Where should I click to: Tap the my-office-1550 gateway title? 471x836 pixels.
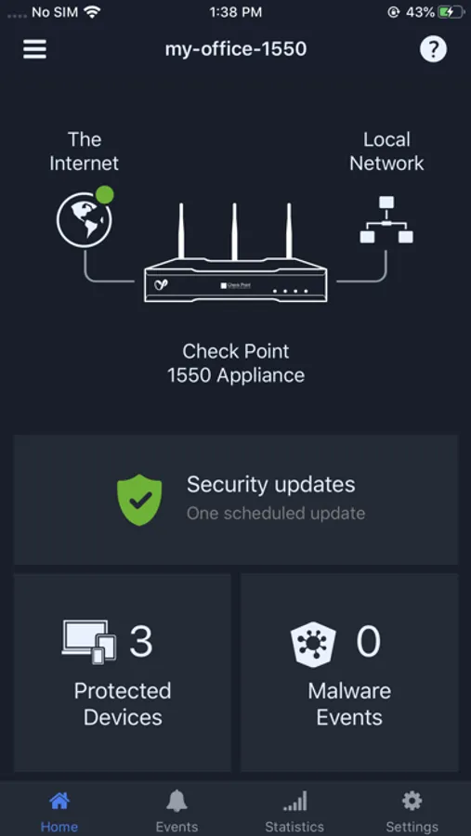[236, 49]
